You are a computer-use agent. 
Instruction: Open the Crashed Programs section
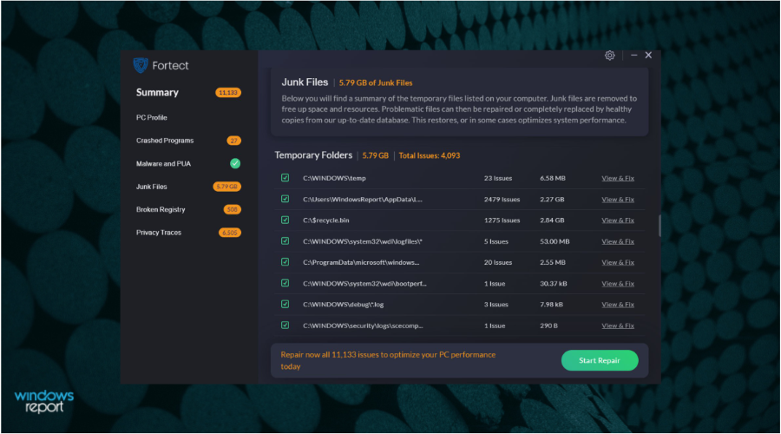click(165, 141)
